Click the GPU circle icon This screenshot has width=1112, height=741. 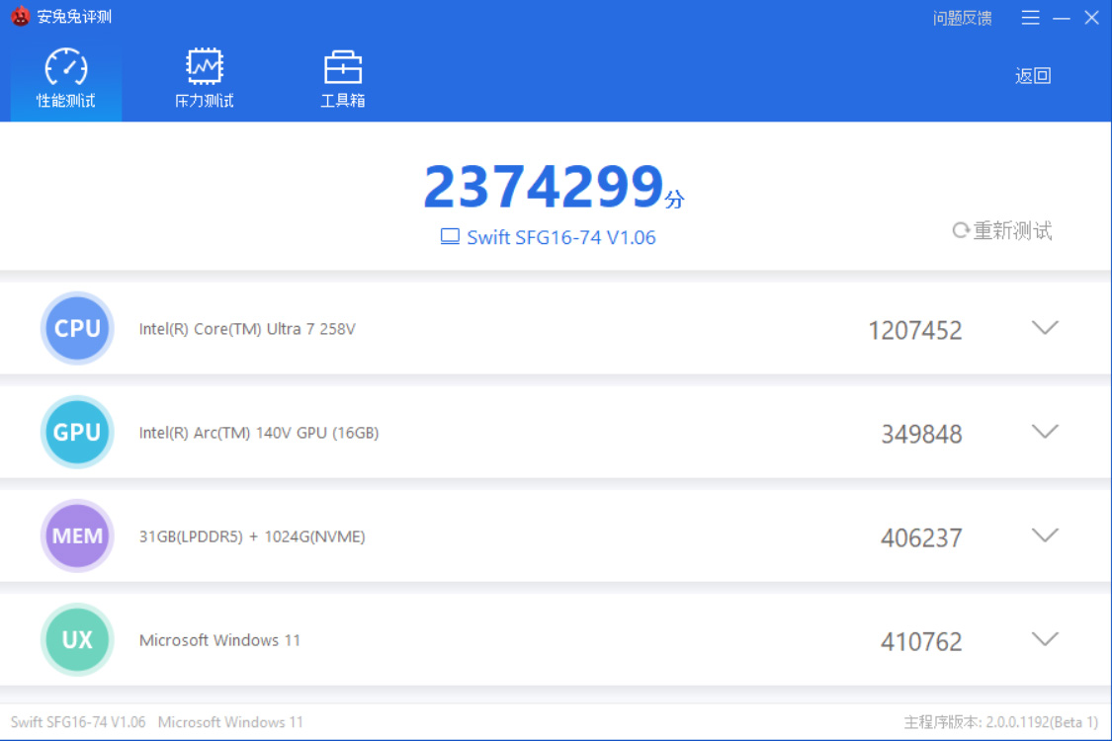77,433
